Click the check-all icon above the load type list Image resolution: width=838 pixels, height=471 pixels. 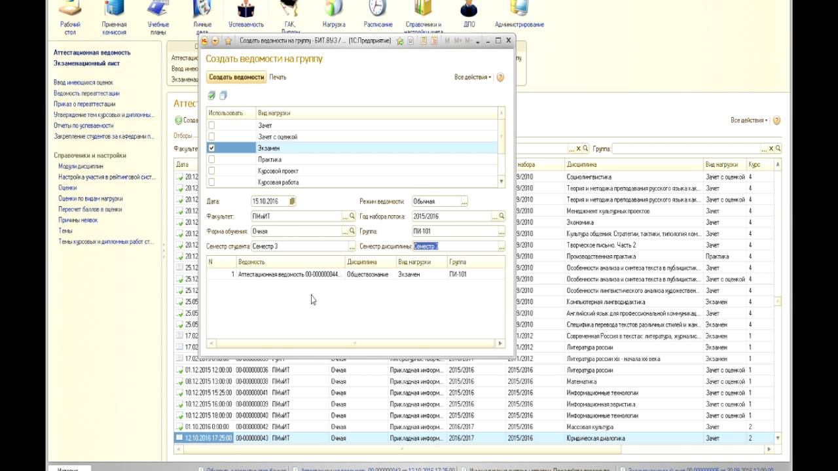coord(211,96)
